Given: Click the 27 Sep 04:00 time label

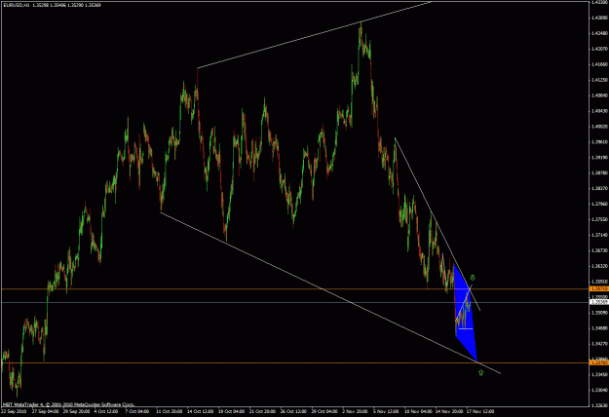Looking at the screenshot, I should coord(46,411).
